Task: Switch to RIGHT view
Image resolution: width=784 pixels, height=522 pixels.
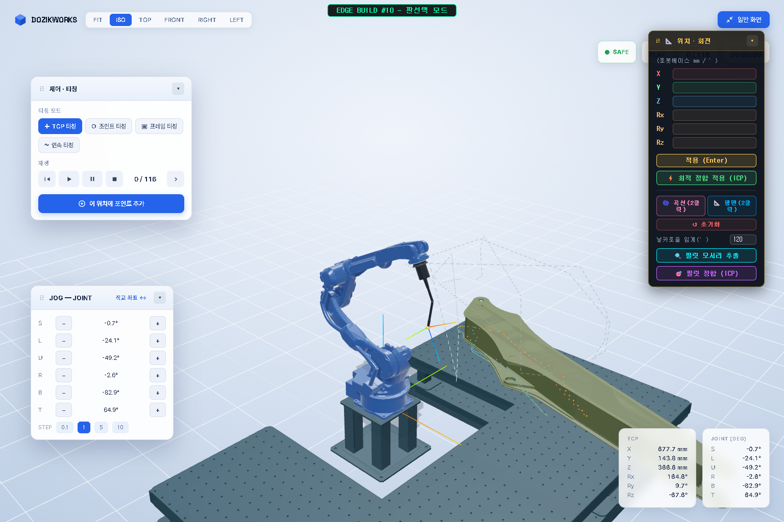Action: tap(207, 20)
